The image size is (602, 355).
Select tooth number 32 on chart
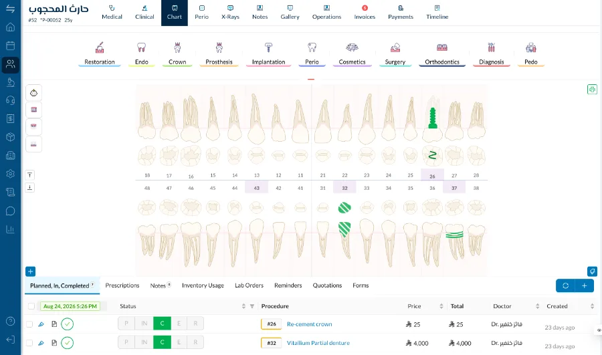pos(344,188)
